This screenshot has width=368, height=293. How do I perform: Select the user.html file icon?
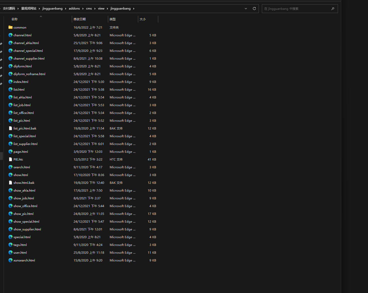11,252
